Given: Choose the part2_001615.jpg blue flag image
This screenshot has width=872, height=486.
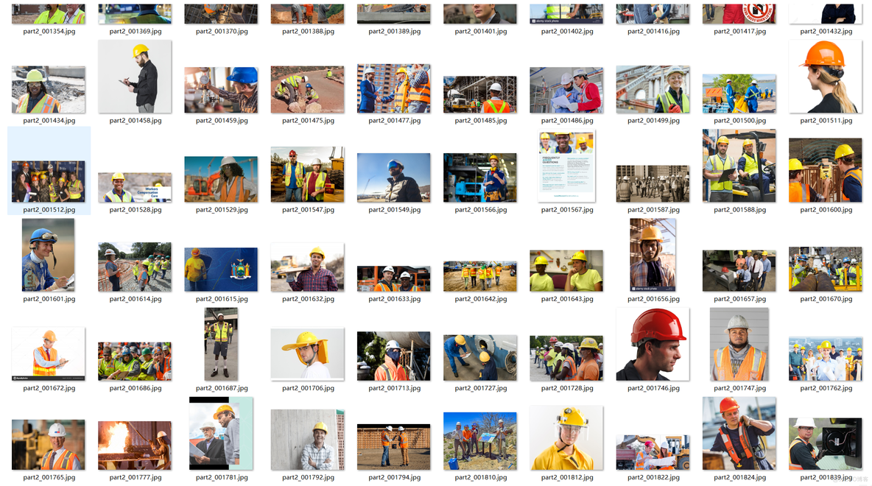Looking at the screenshot, I should pyautogui.click(x=221, y=270).
